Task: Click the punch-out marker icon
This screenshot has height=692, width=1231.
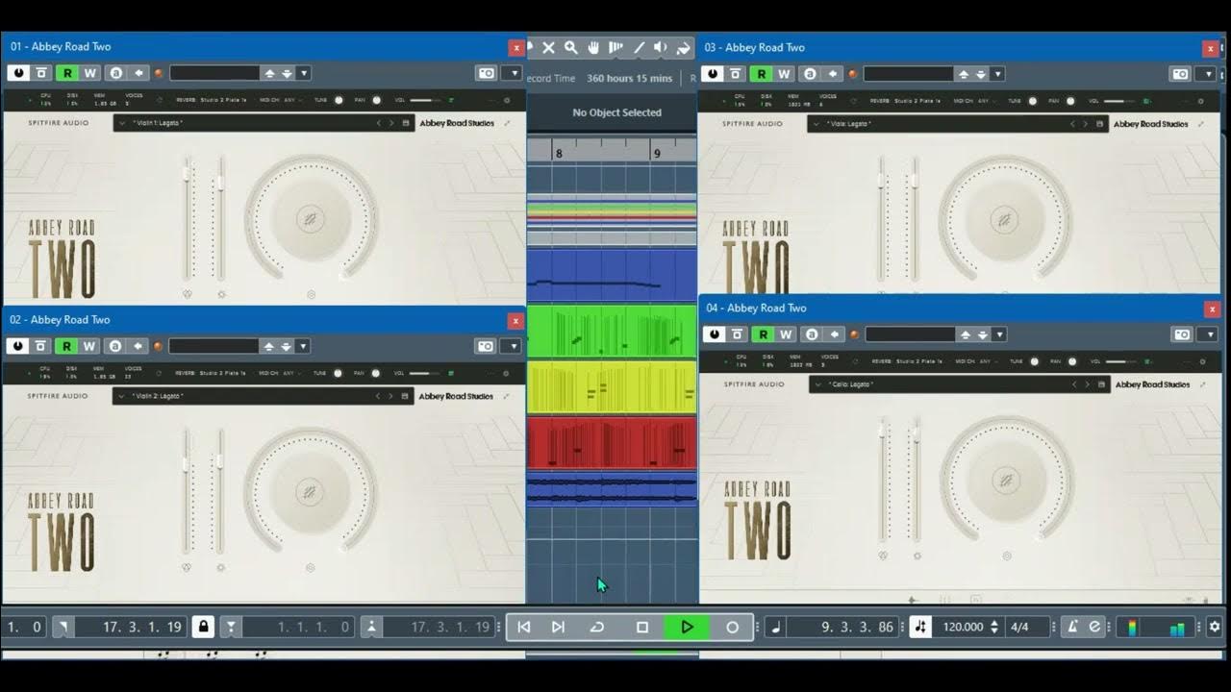Action: (371, 627)
